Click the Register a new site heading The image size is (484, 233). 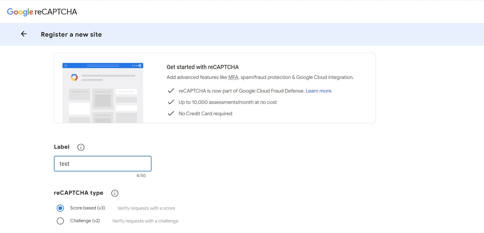coord(71,34)
